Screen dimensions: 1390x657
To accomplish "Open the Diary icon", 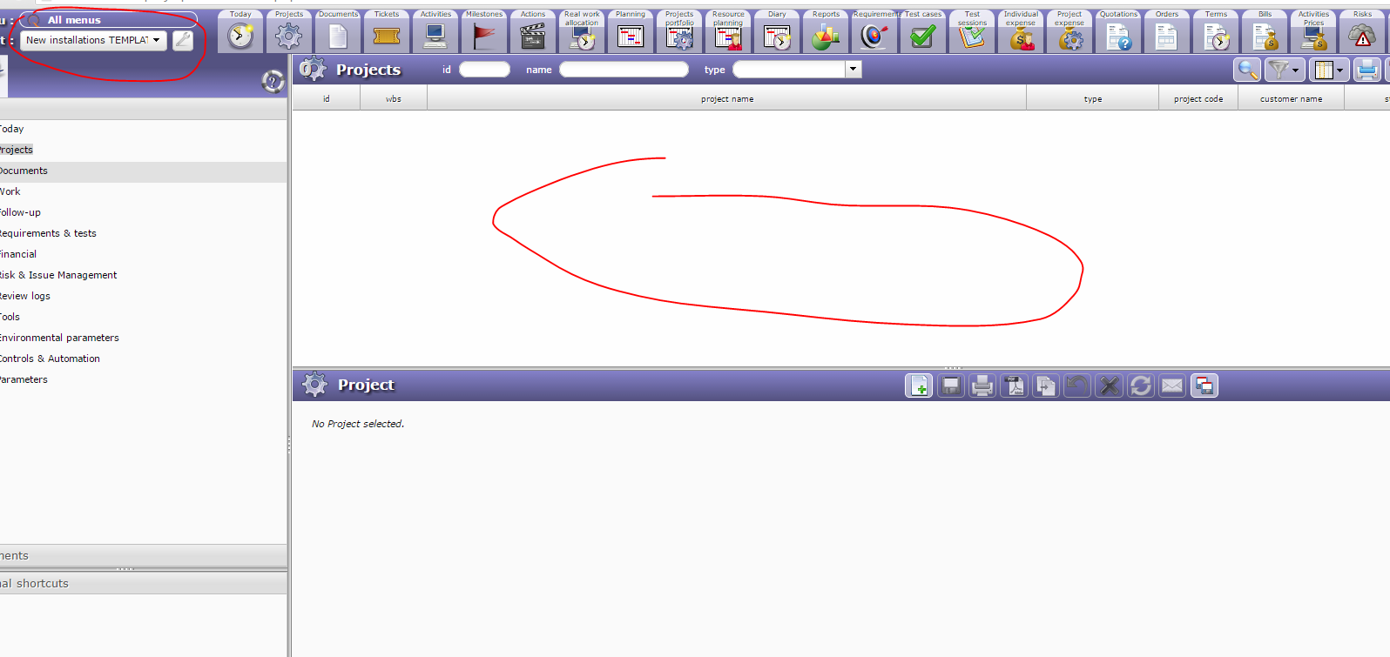I will pyautogui.click(x=777, y=36).
